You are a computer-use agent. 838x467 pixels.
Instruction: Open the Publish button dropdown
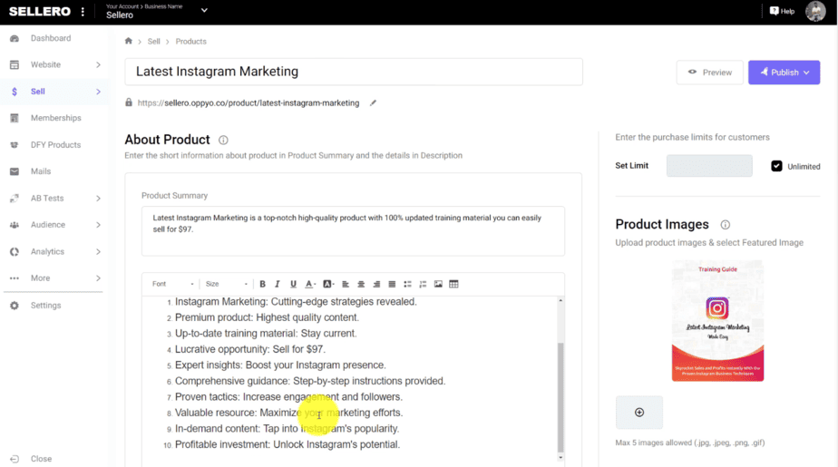coord(806,73)
